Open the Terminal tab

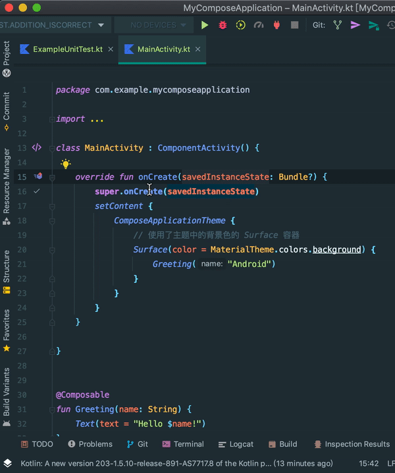coord(183,444)
